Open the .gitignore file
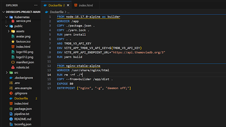Image resolution: width=226 pixels, height=127 pixels. (21, 93)
